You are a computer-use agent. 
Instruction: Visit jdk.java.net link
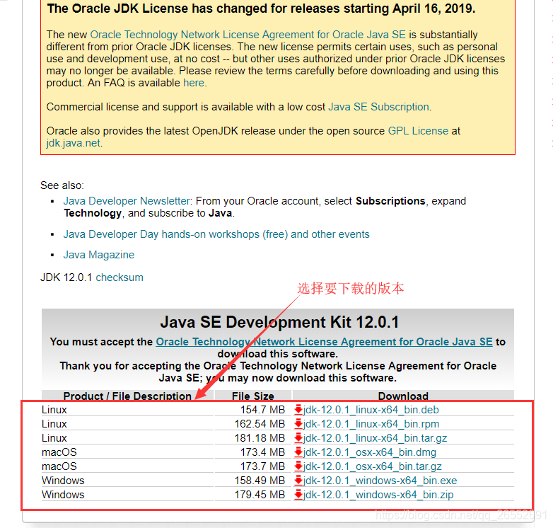pos(74,143)
